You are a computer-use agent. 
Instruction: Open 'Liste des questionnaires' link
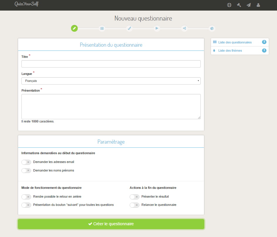(235, 42)
